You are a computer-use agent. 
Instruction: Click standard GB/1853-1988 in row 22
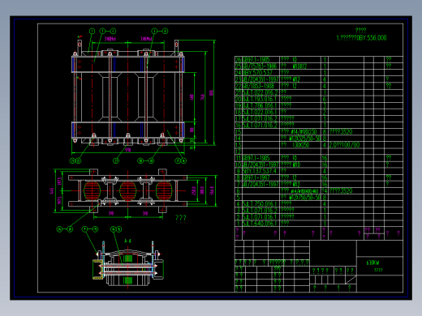258,86
